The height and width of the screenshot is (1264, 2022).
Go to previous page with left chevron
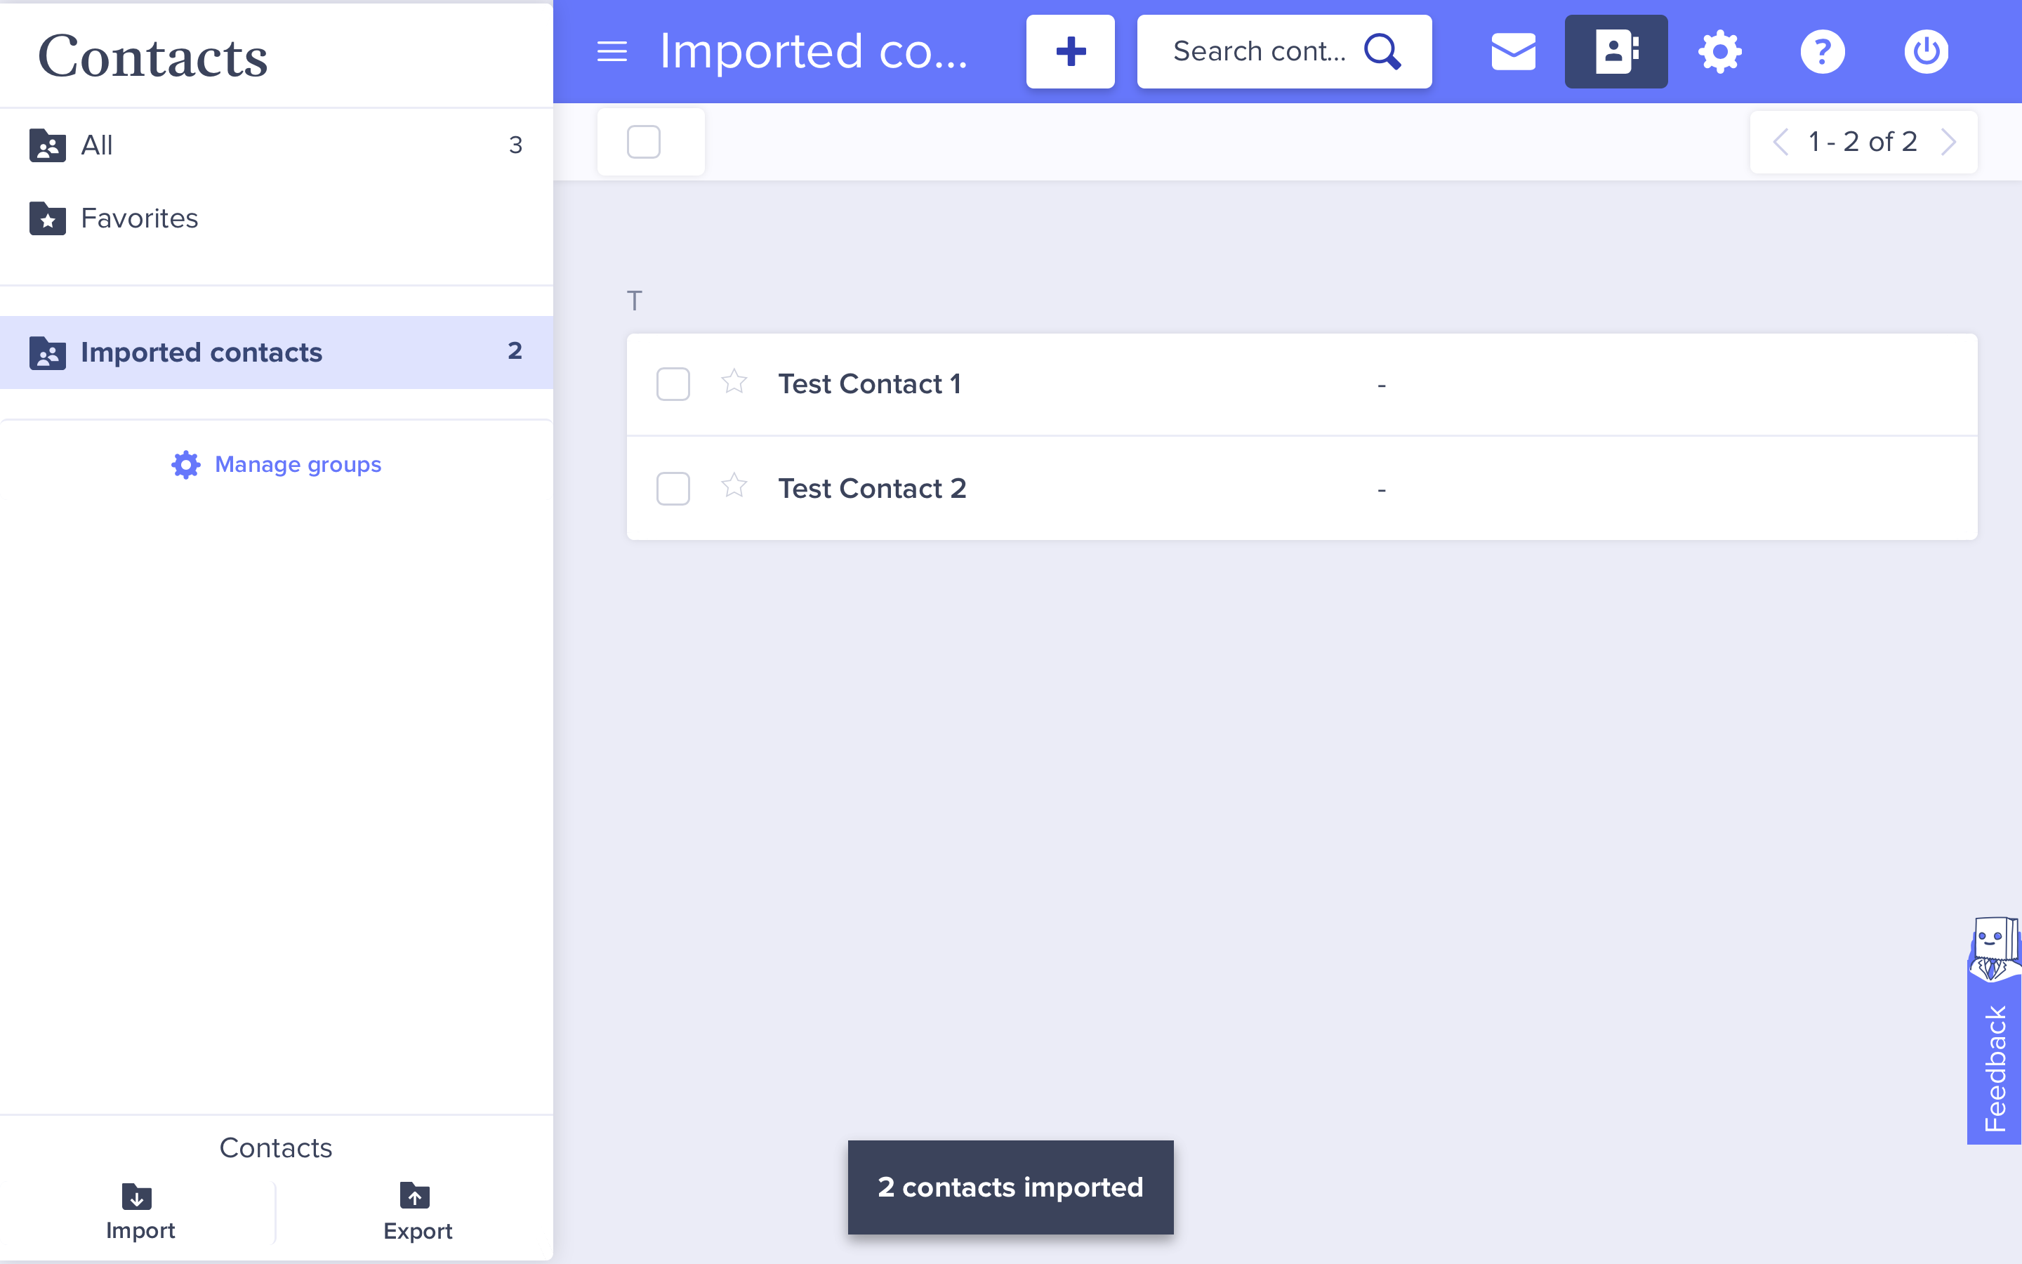click(1780, 142)
